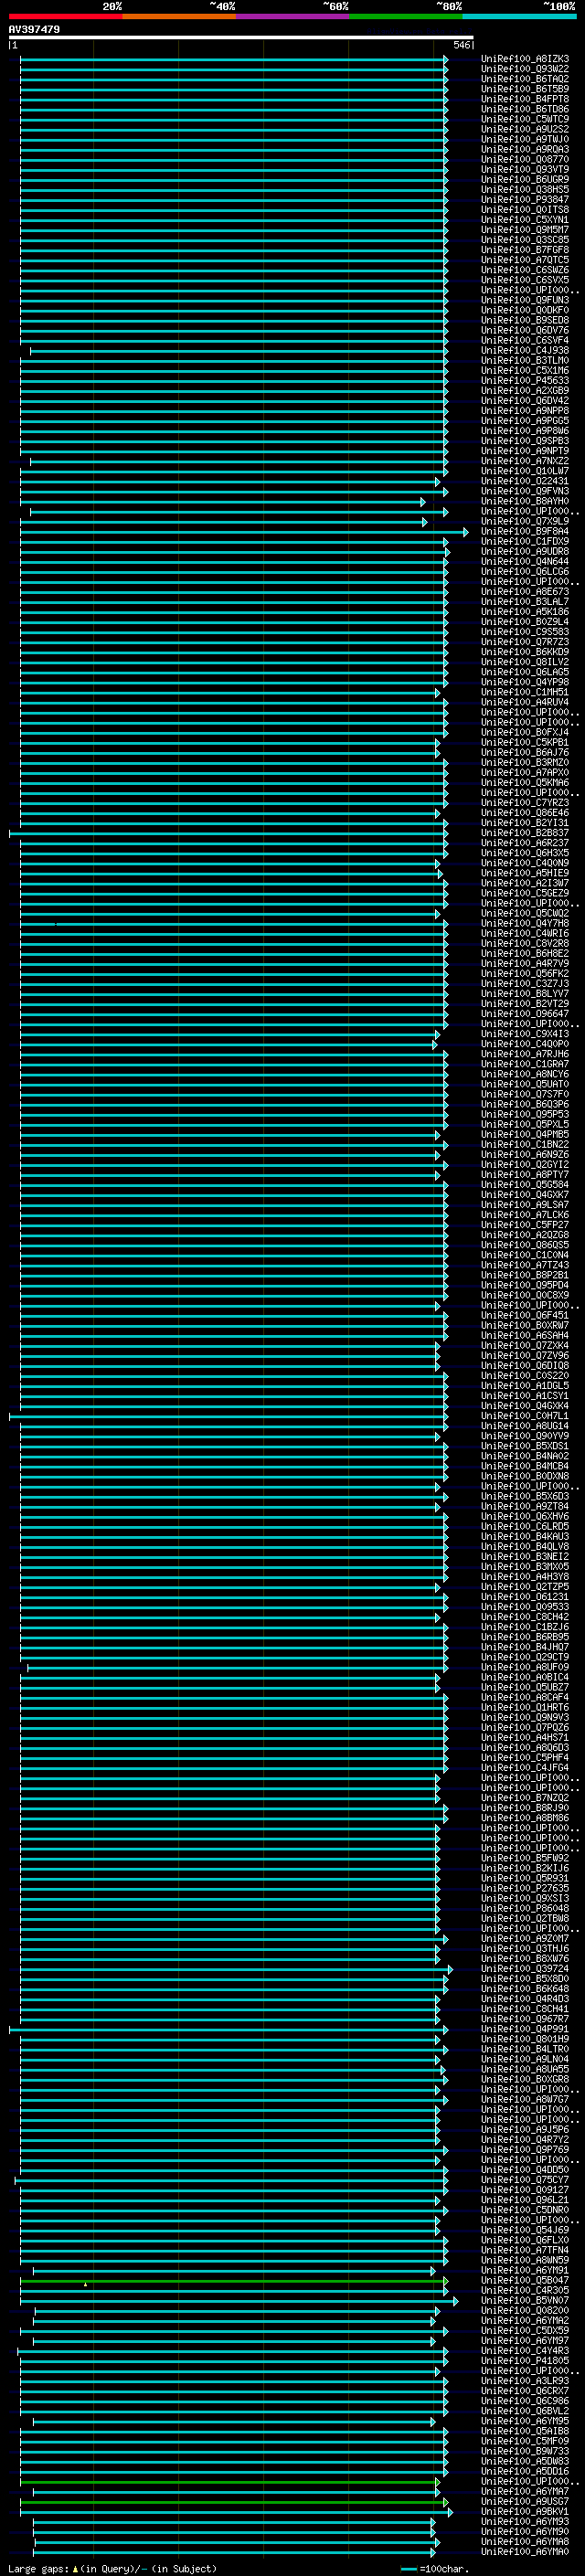Select hit UniRef100_A7QTC5
Screen dimensions: 585x2576
524,259
